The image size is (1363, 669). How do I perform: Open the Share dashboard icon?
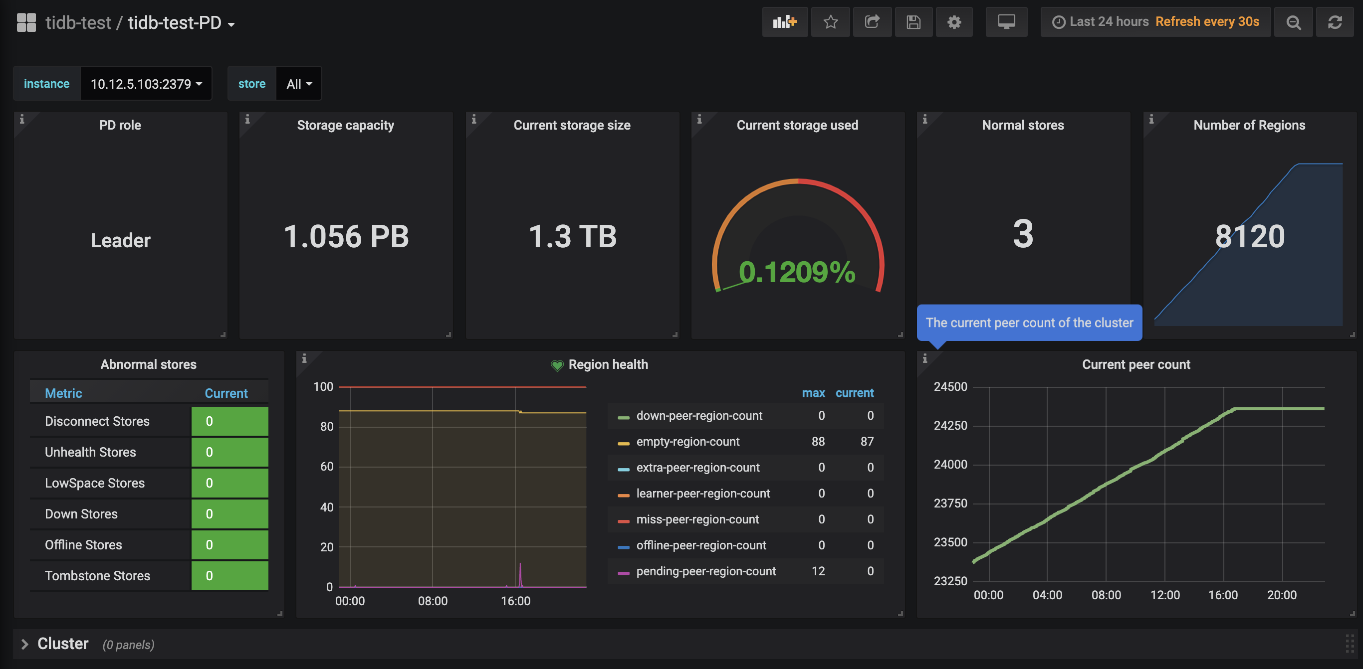click(x=872, y=22)
